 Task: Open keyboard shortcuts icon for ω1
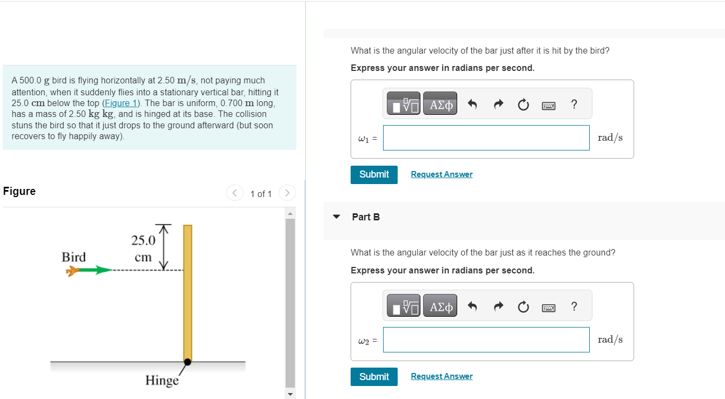pyautogui.click(x=549, y=105)
